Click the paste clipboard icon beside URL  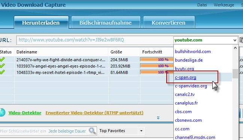[241, 40]
